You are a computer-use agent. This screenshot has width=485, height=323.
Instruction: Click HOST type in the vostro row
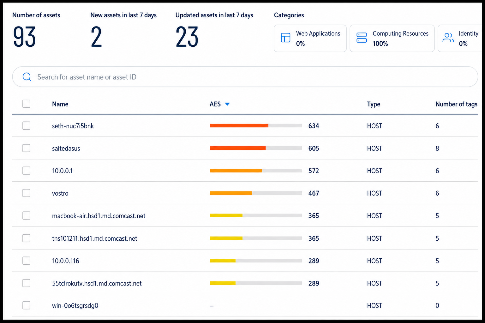click(374, 193)
